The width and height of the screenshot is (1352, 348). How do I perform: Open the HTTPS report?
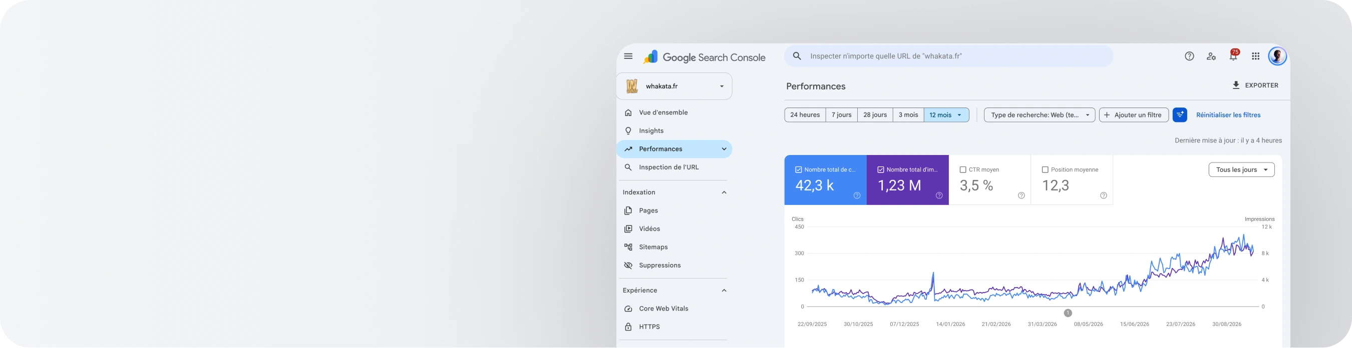click(674, 327)
